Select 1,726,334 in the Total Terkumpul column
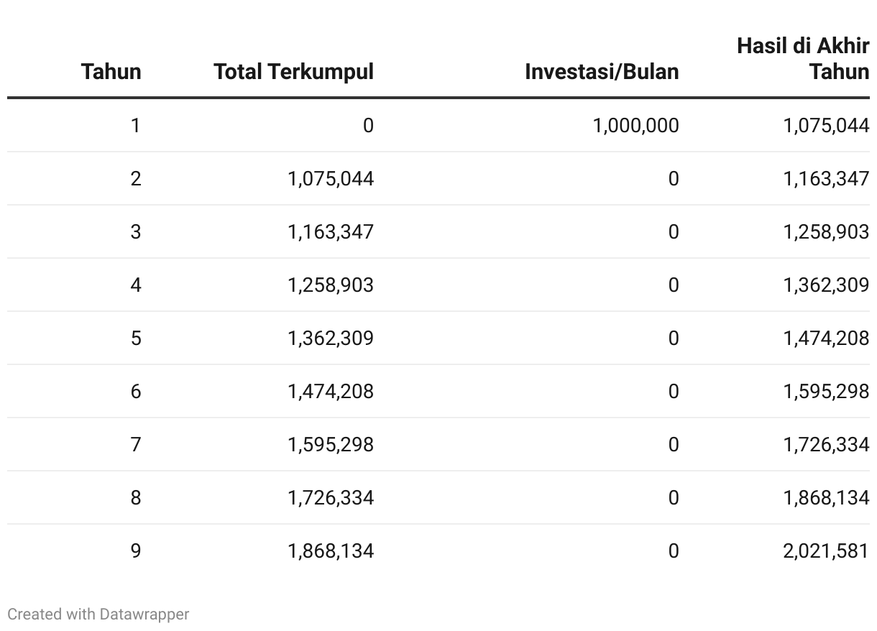877x631 pixels. [330, 498]
